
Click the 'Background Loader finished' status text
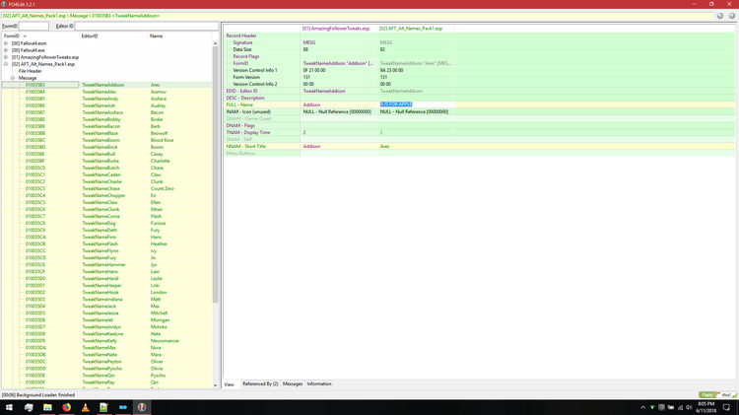(38, 394)
